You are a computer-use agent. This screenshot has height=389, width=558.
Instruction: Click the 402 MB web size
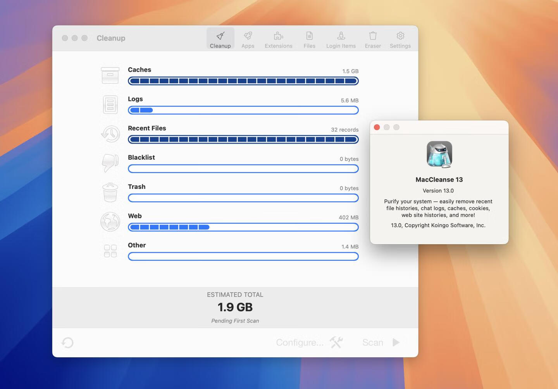(348, 218)
